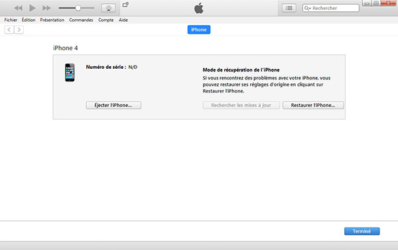Image resolution: width=398 pixels, height=250 pixels.
Task: Click Mode de récupération de l'iPhone heading
Action: pyautogui.click(x=241, y=70)
